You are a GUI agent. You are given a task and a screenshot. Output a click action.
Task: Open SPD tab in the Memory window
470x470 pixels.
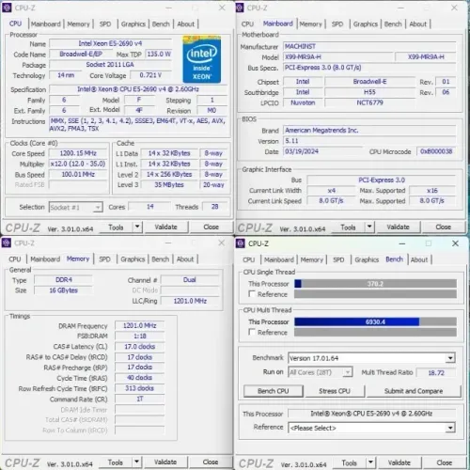(104, 259)
